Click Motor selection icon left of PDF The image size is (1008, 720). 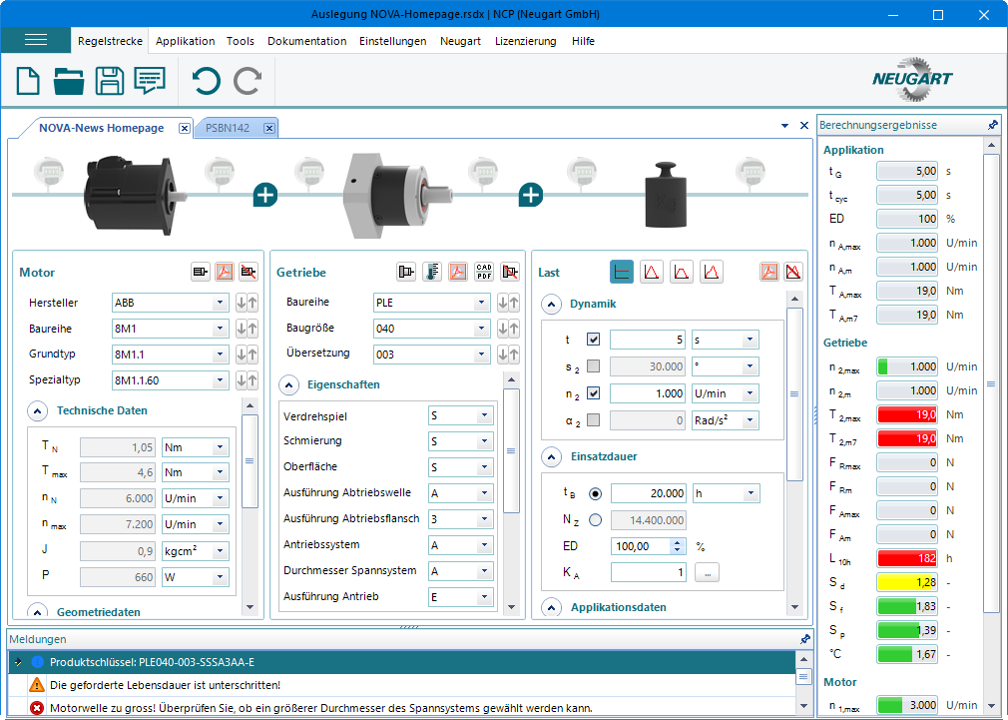pyautogui.click(x=201, y=273)
